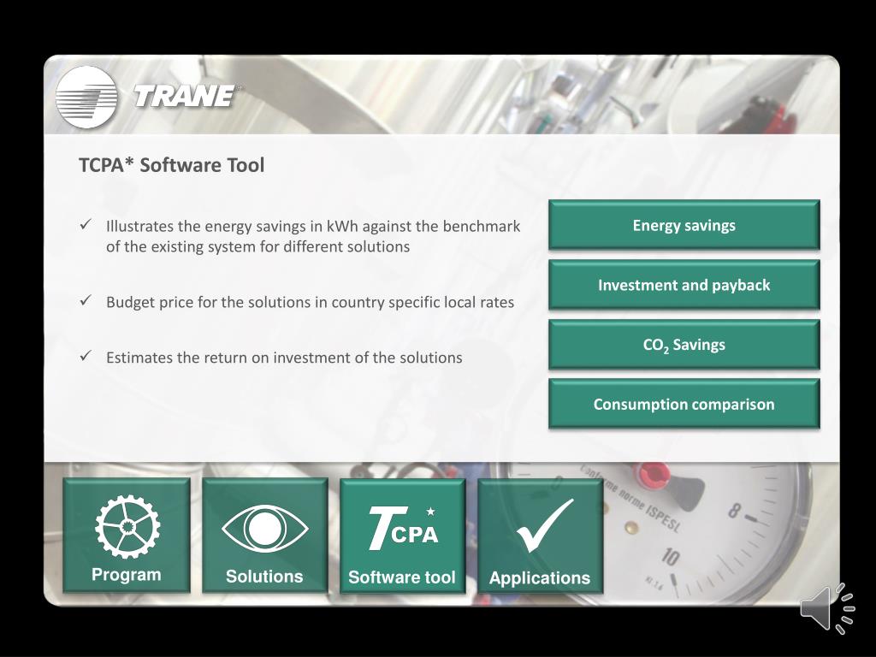This screenshot has height=657, width=876.
Task: Select the 'TCPA* Software Tool' heading
Action: point(171,165)
